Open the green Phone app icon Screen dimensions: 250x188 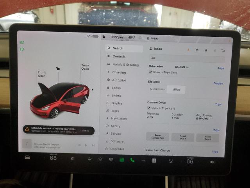(132, 160)
